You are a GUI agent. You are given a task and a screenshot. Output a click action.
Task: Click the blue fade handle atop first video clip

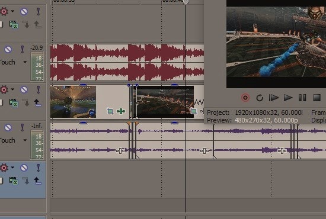[83, 85]
